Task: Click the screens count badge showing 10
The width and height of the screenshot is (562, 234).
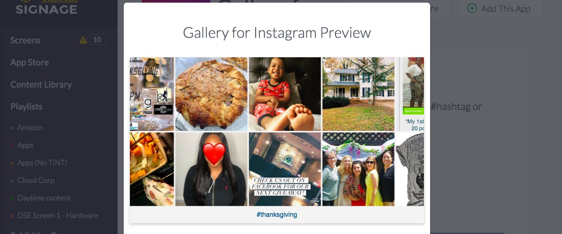Action: point(97,40)
